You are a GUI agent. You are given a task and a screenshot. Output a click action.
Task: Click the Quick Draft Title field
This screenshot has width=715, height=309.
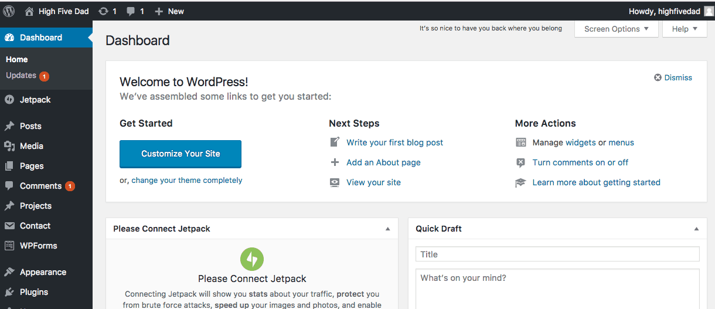click(557, 254)
